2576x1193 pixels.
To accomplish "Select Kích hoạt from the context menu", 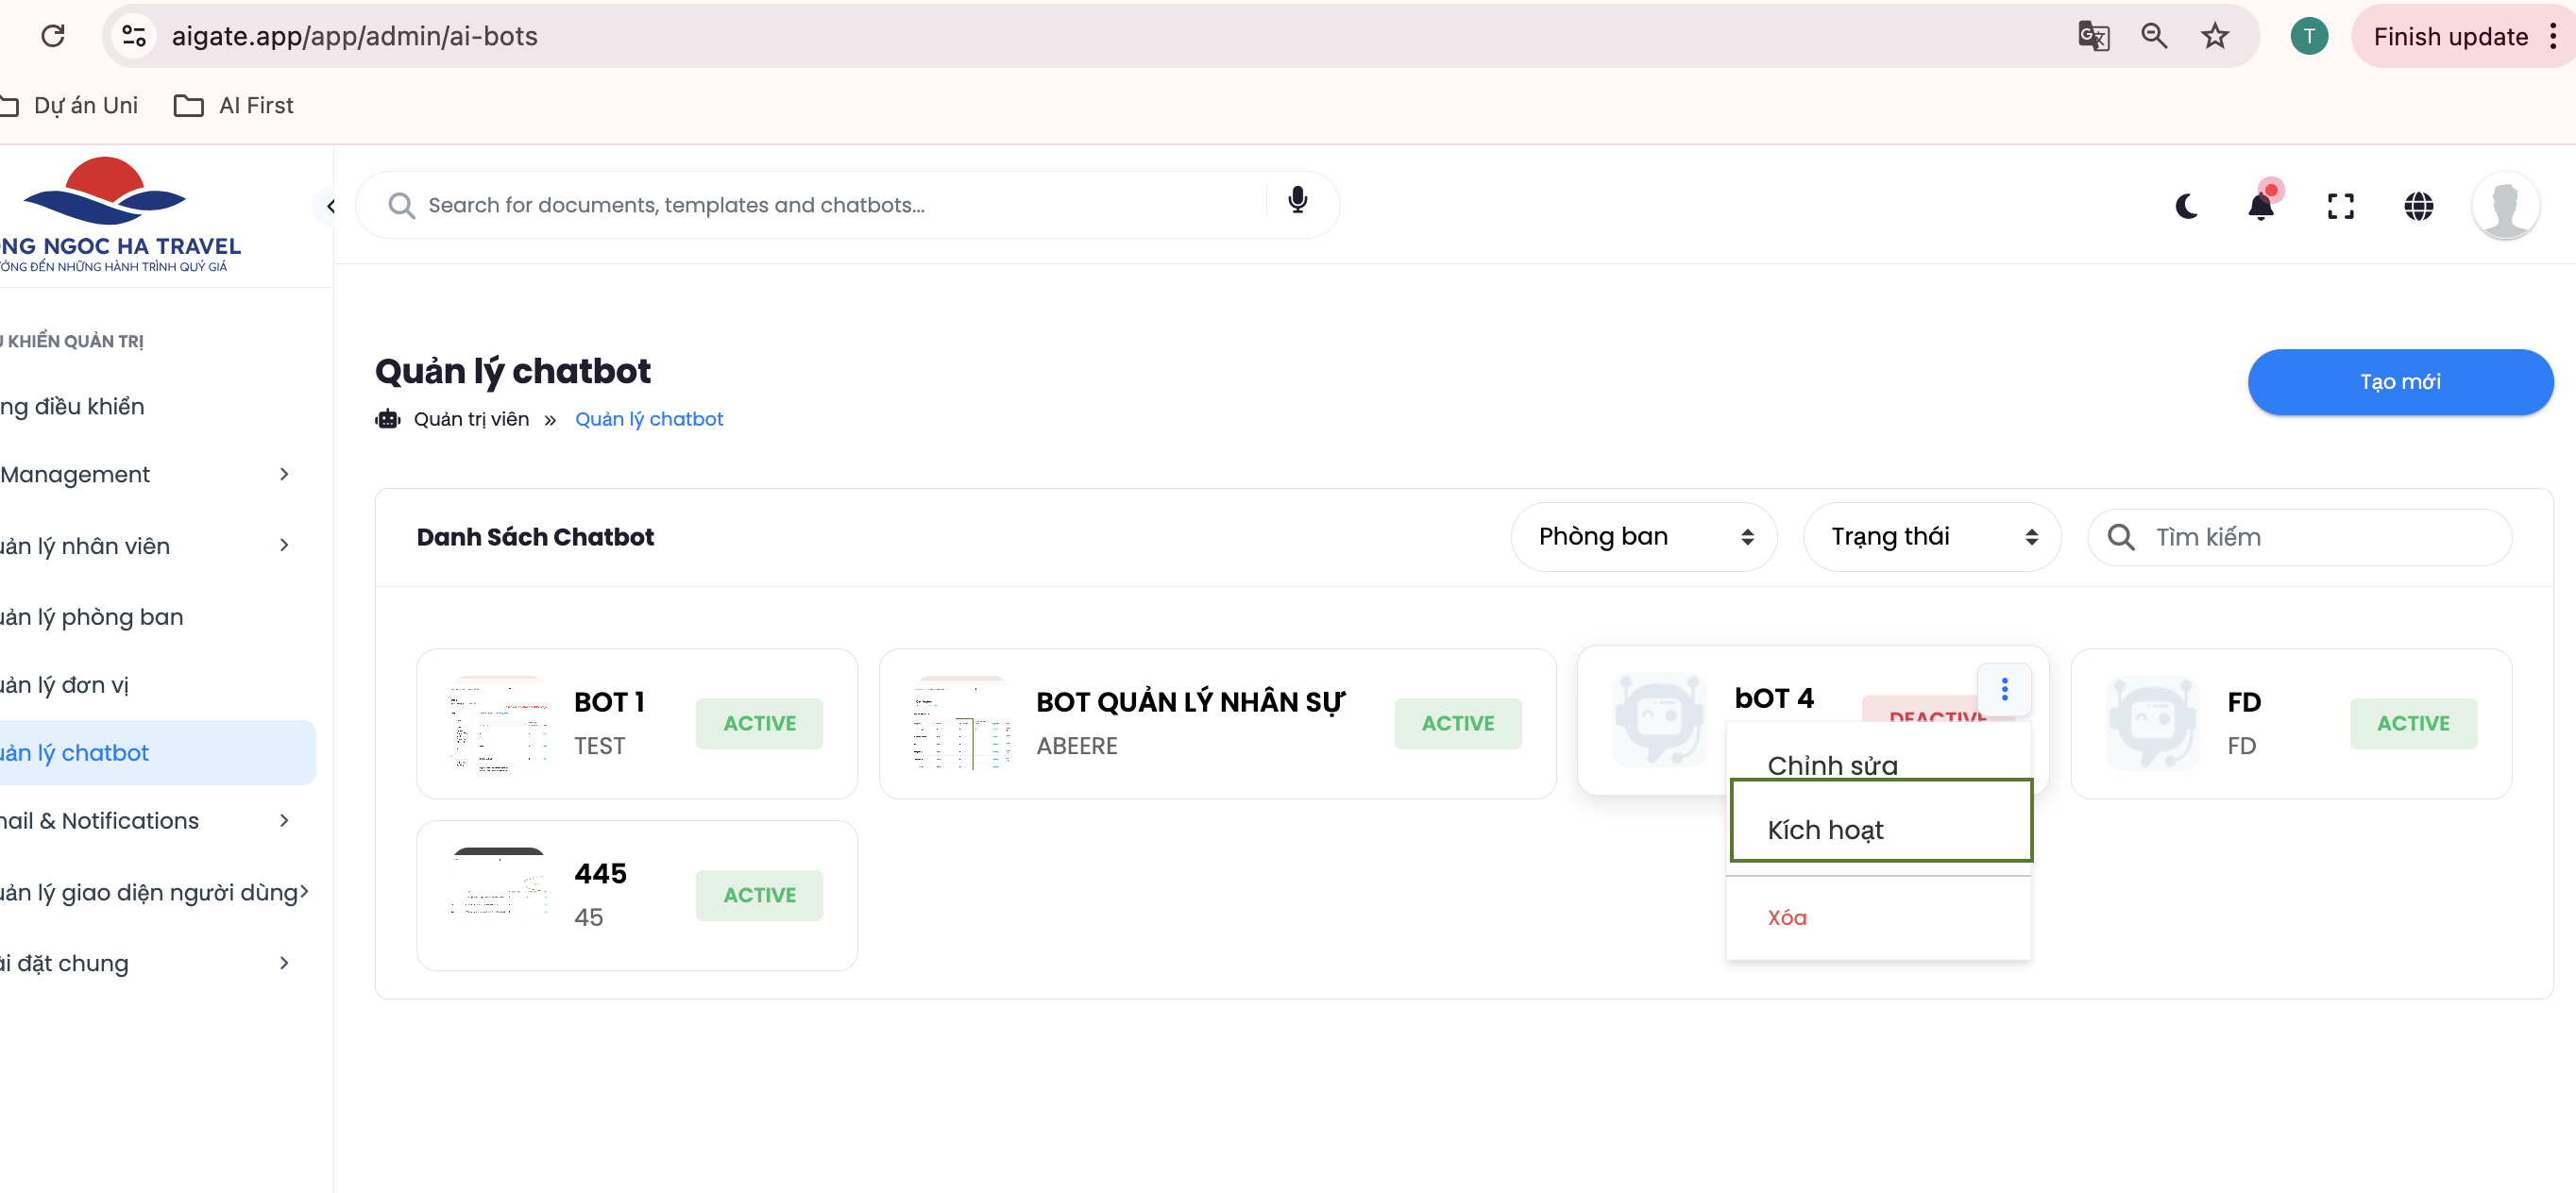I will pos(1880,830).
